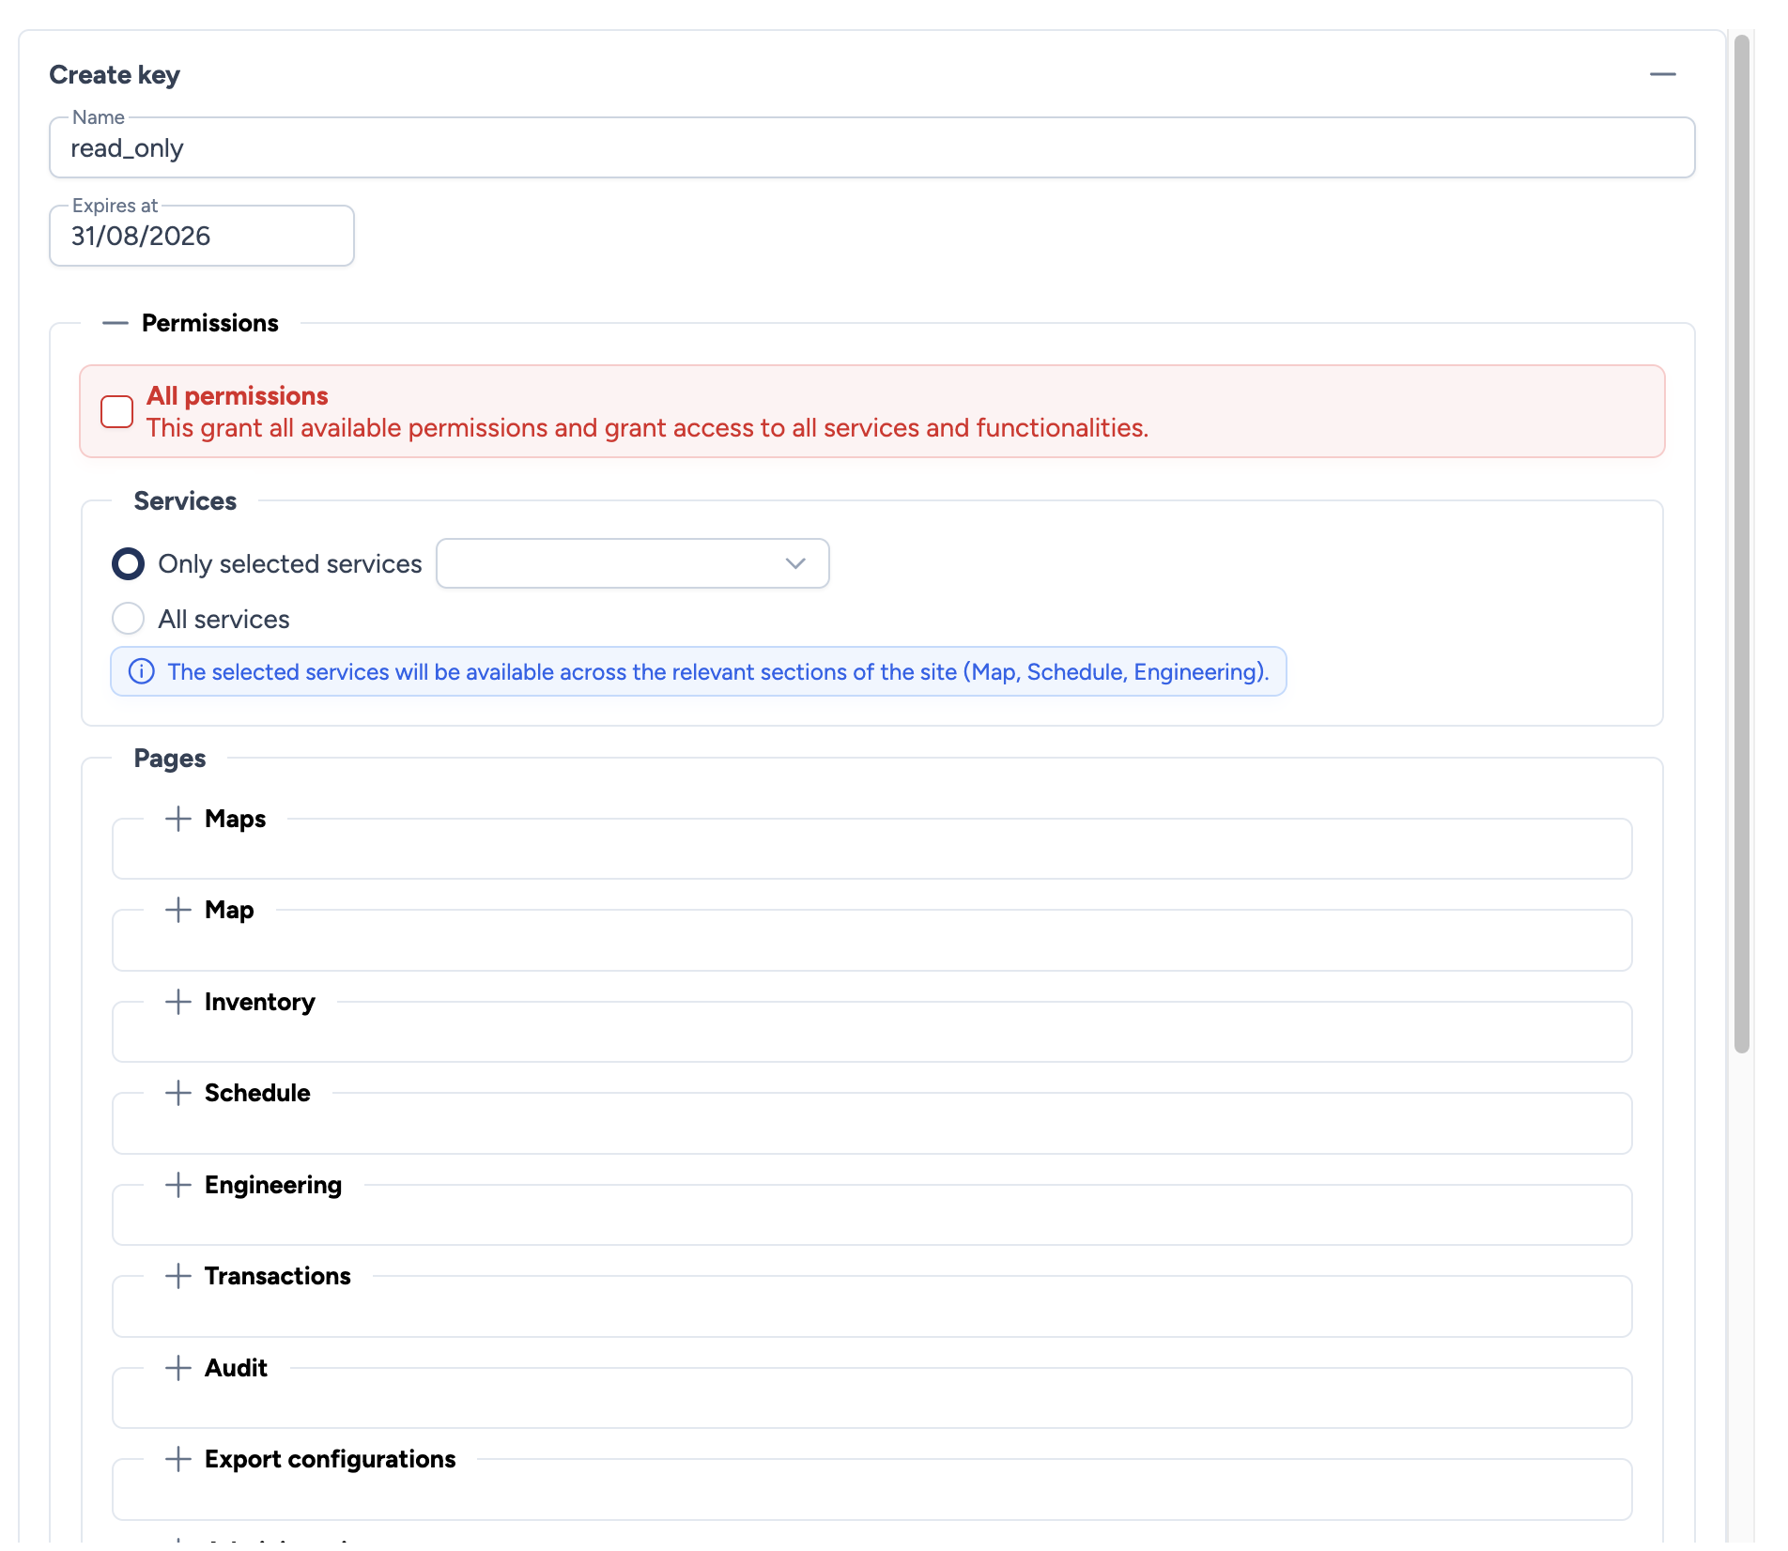The height and width of the screenshot is (1551, 1788).
Task: Enable the All permissions checkbox
Action: pos(117,411)
